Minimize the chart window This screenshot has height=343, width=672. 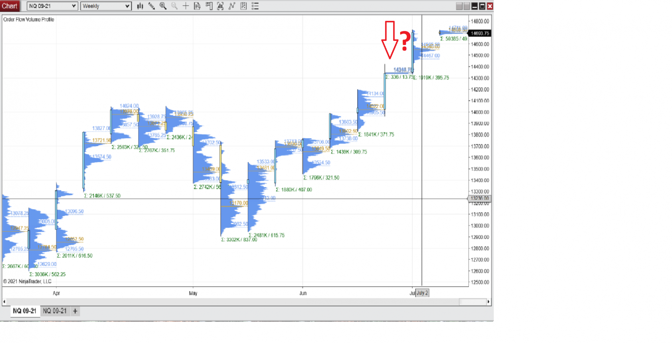coord(475,6)
